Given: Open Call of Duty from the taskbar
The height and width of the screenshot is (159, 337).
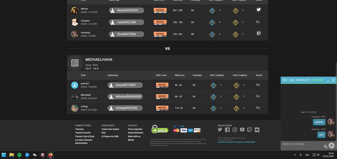Looking at the screenshot, I should [x=35, y=155].
